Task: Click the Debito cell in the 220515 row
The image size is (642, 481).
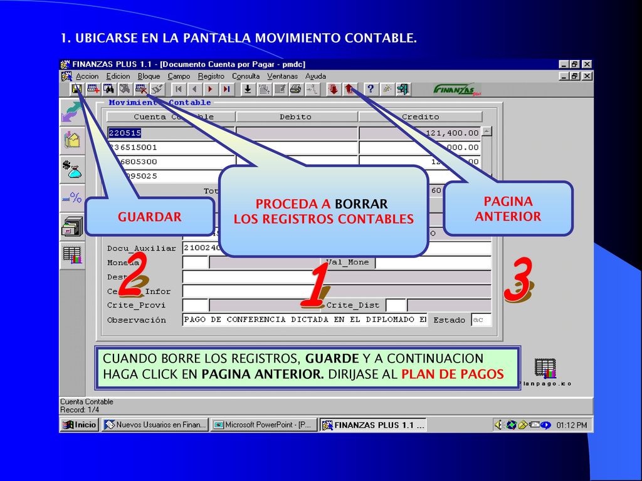Action: pos(297,133)
